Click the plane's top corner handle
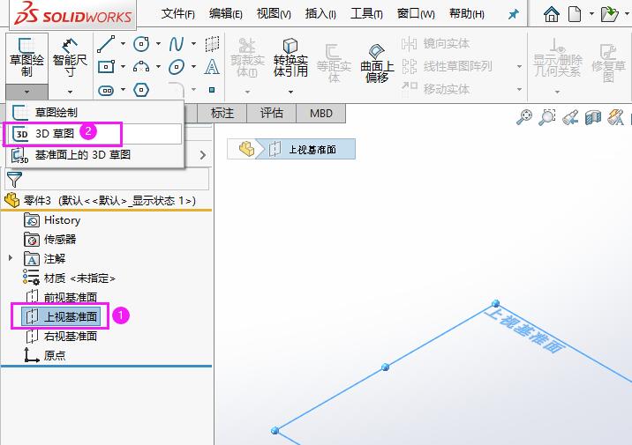The width and height of the screenshot is (632, 445). pos(496,303)
